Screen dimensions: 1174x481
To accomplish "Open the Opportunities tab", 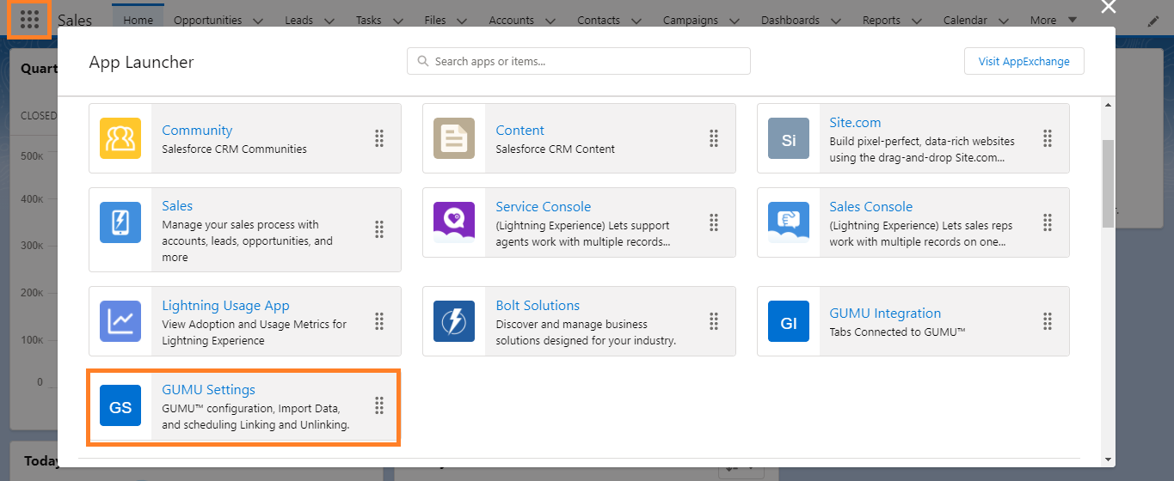I will pyautogui.click(x=206, y=20).
